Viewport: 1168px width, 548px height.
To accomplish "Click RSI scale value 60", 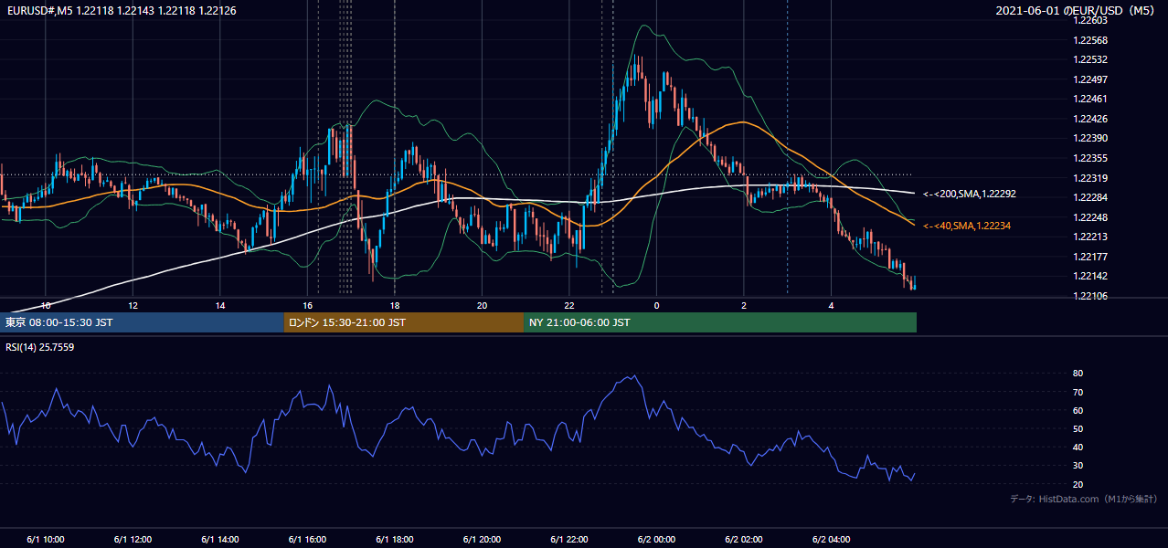I will click(x=1078, y=410).
